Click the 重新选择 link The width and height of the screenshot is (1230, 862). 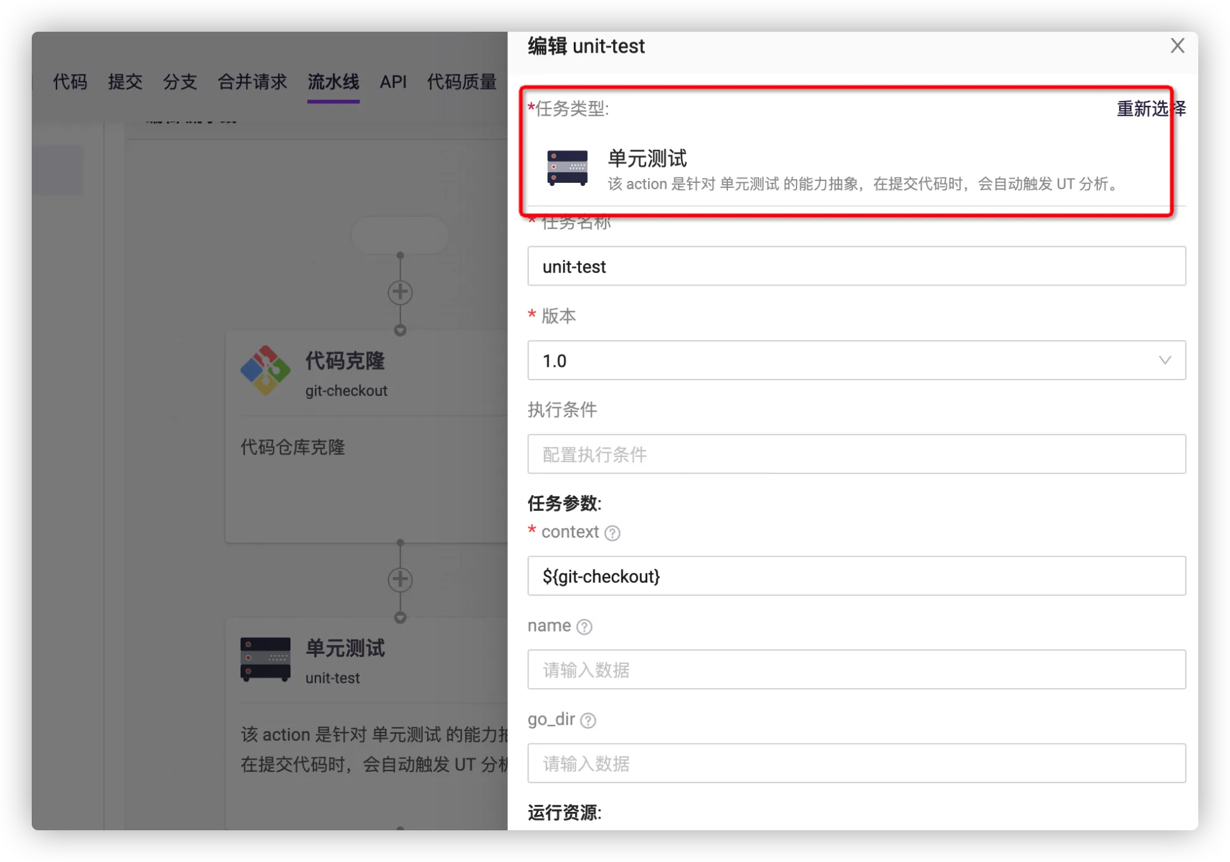[x=1150, y=109]
